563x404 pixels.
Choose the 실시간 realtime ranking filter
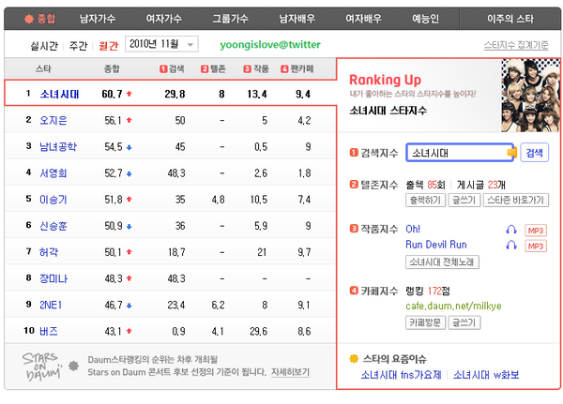click(44, 46)
